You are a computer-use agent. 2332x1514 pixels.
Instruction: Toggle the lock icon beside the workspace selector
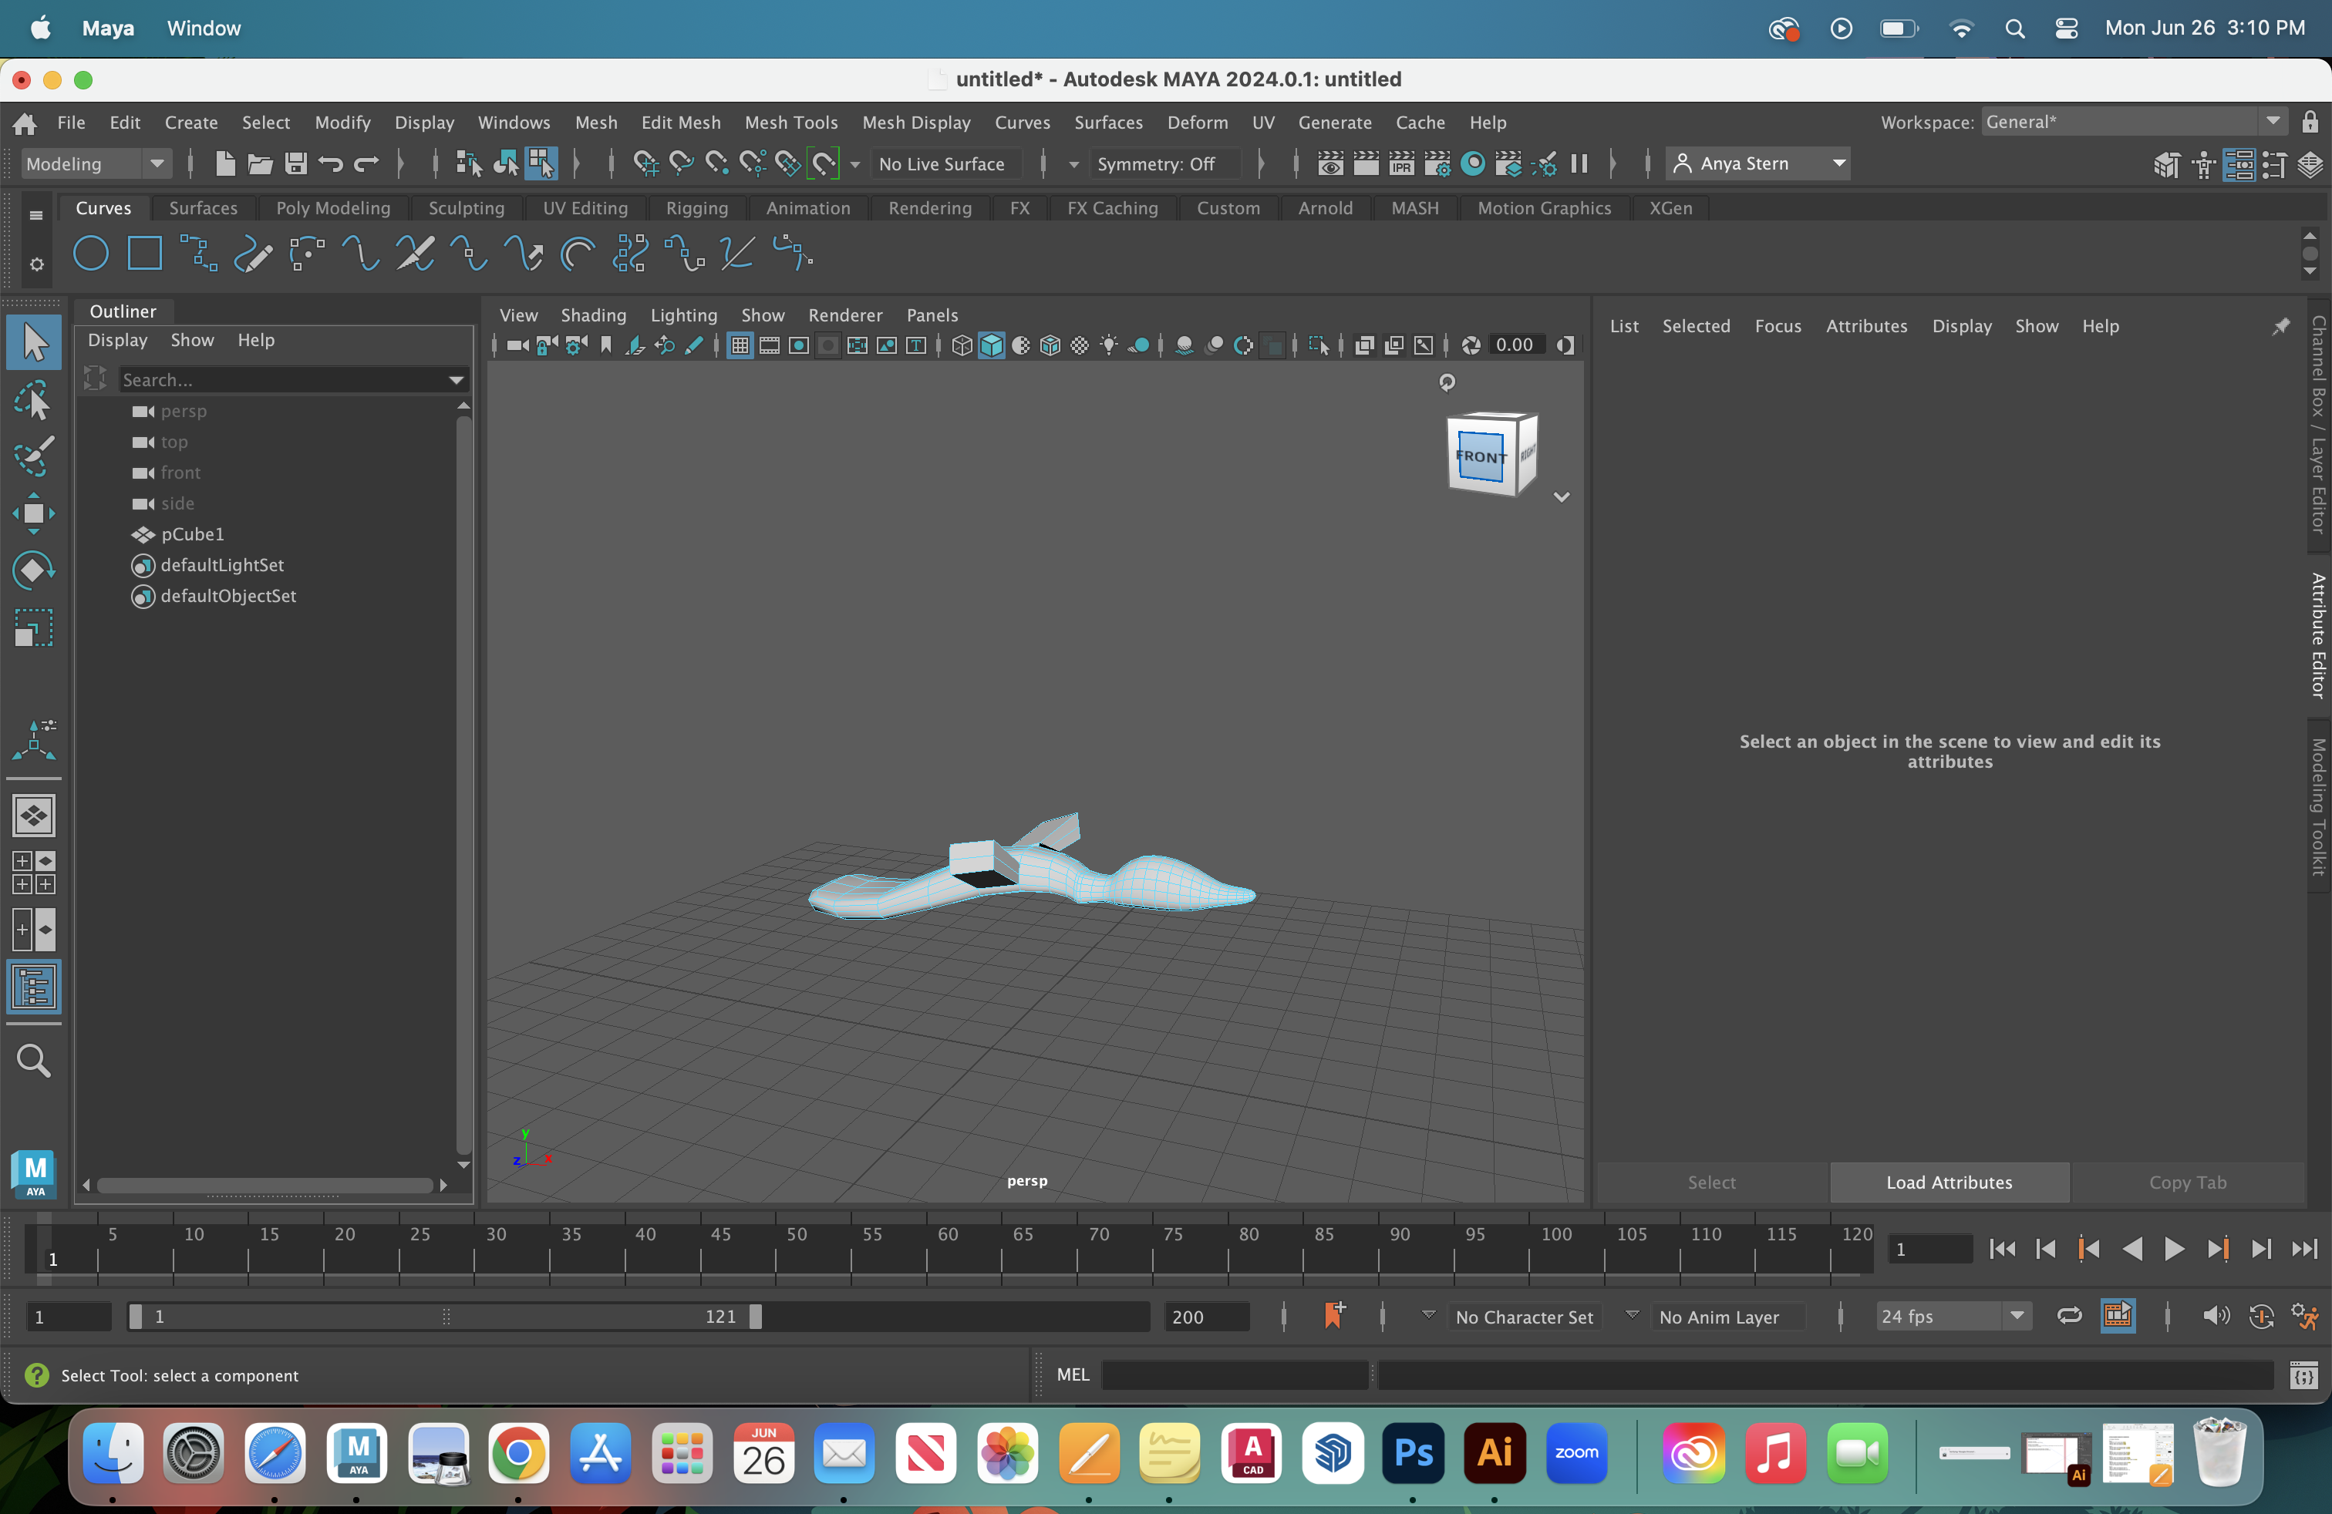tap(2310, 122)
